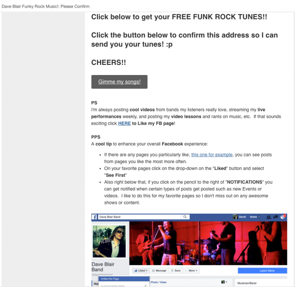295x287 pixels.
Task: Open the HERE link to FB page
Action: [124, 123]
